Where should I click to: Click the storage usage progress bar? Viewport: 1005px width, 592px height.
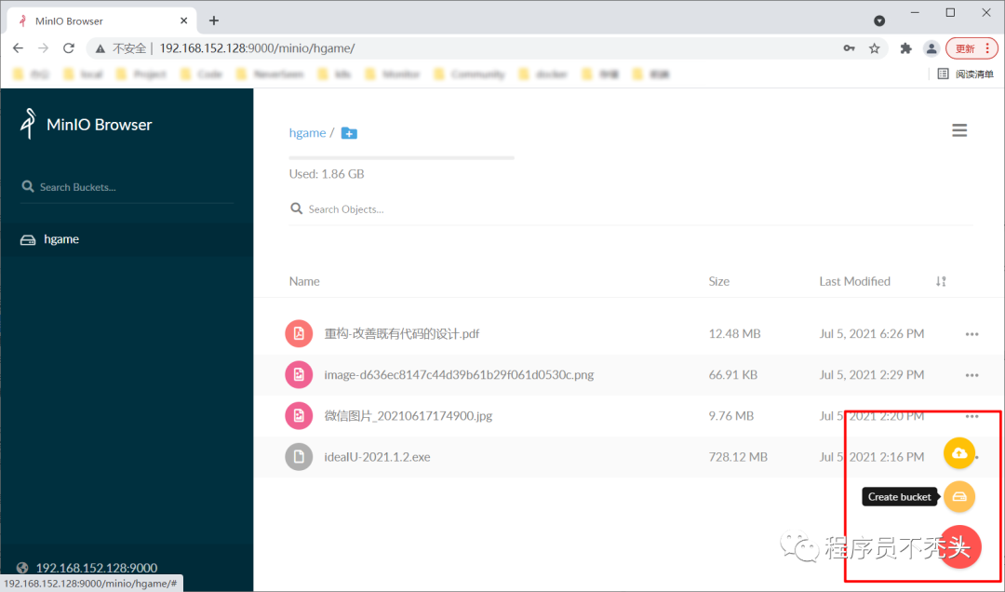coord(401,157)
